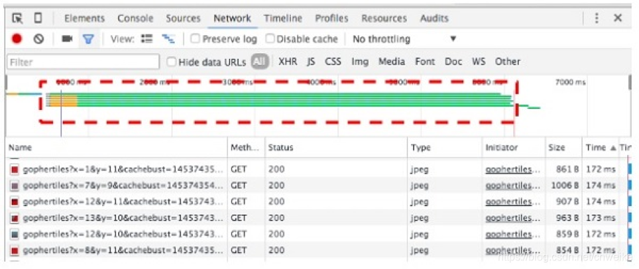Toggle the device mode icon

[38, 19]
